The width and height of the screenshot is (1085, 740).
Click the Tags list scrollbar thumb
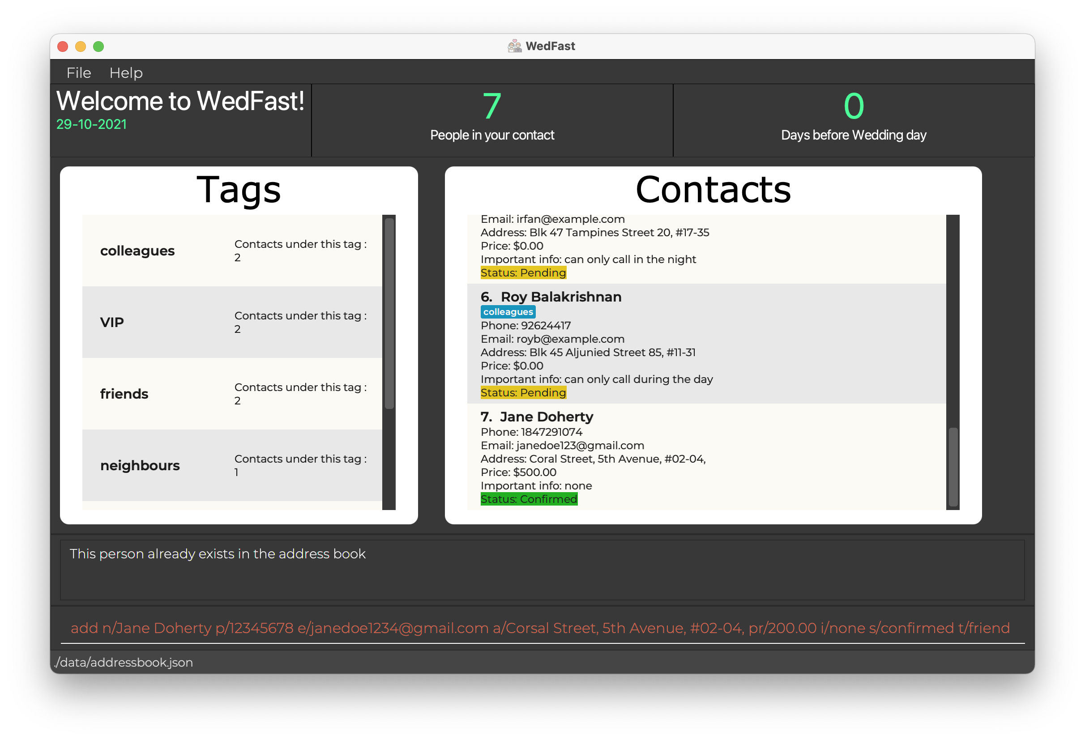click(389, 313)
